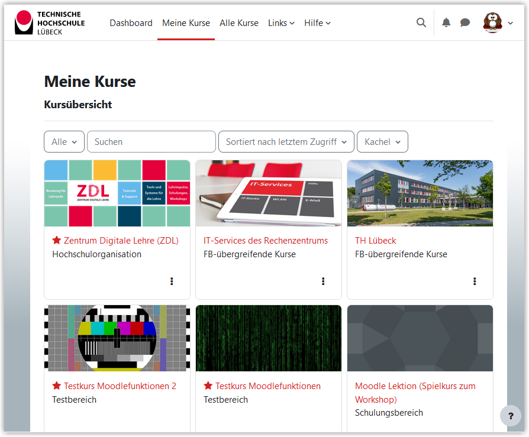Image resolution: width=529 pixels, height=437 pixels.
Task: Open the messages speech bubble icon
Action: [465, 22]
